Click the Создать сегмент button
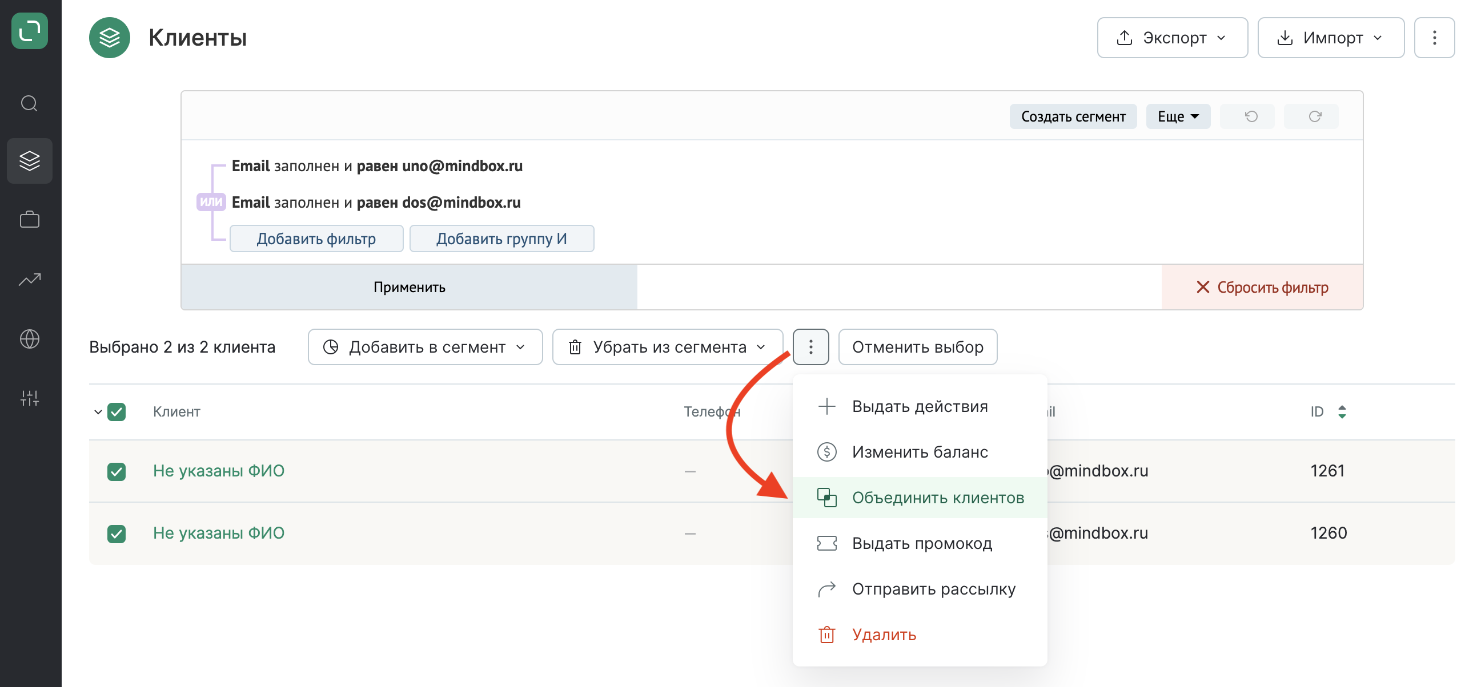Viewport: 1477px width, 687px height. click(1073, 117)
